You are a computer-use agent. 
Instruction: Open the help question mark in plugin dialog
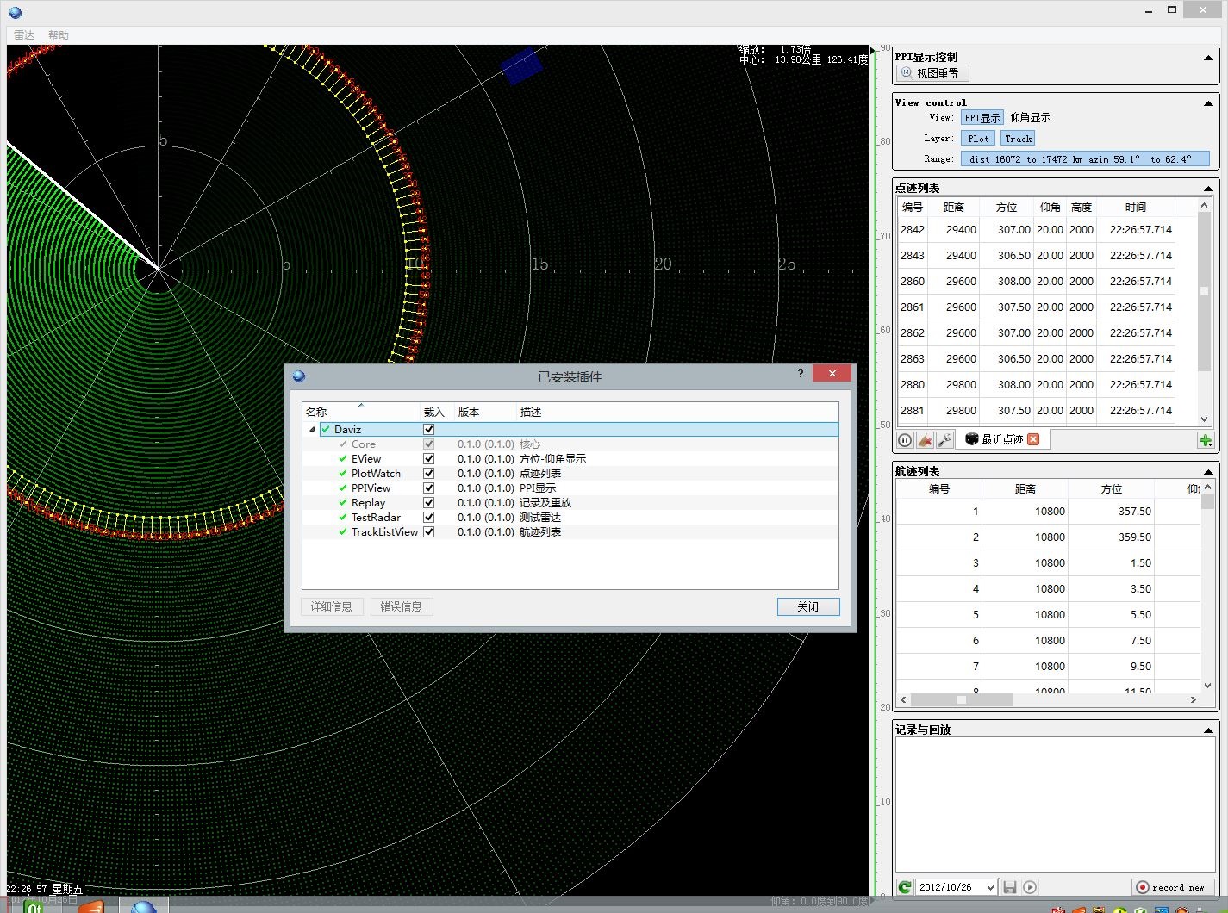(801, 373)
